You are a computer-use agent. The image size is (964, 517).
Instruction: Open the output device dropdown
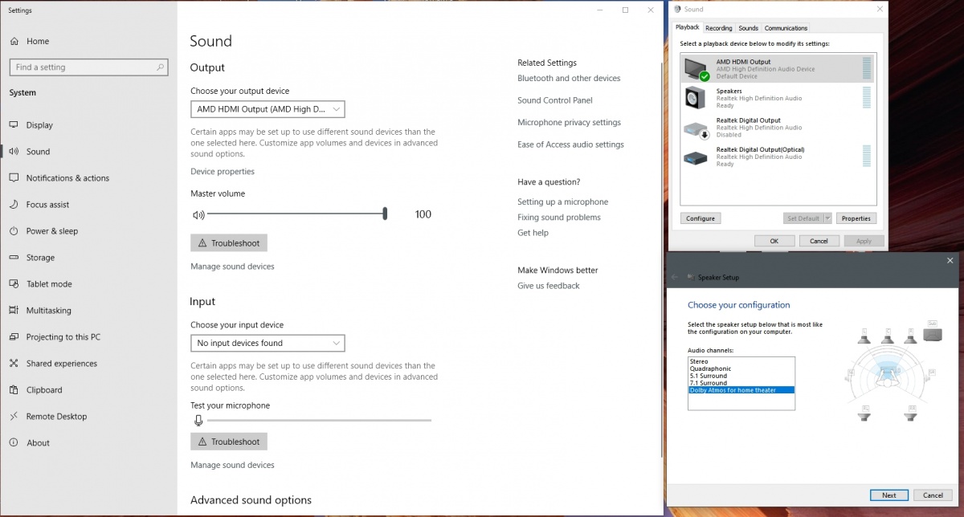click(x=268, y=109)
